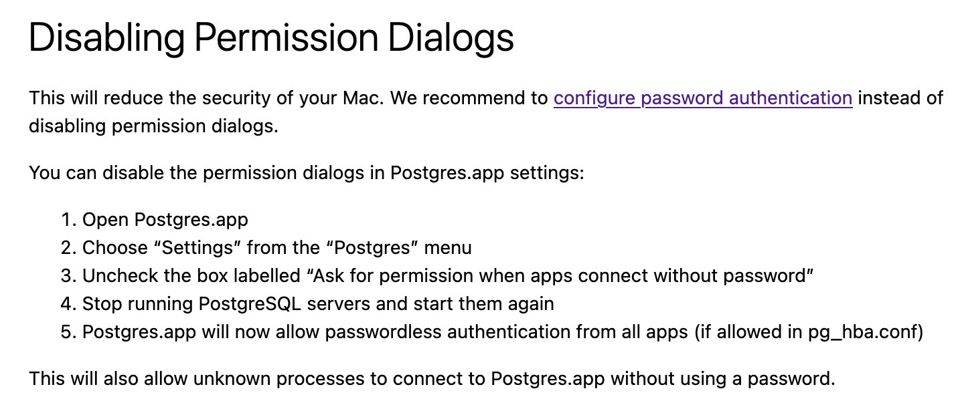Open the "configure password authentication" link

click(703, 98)
